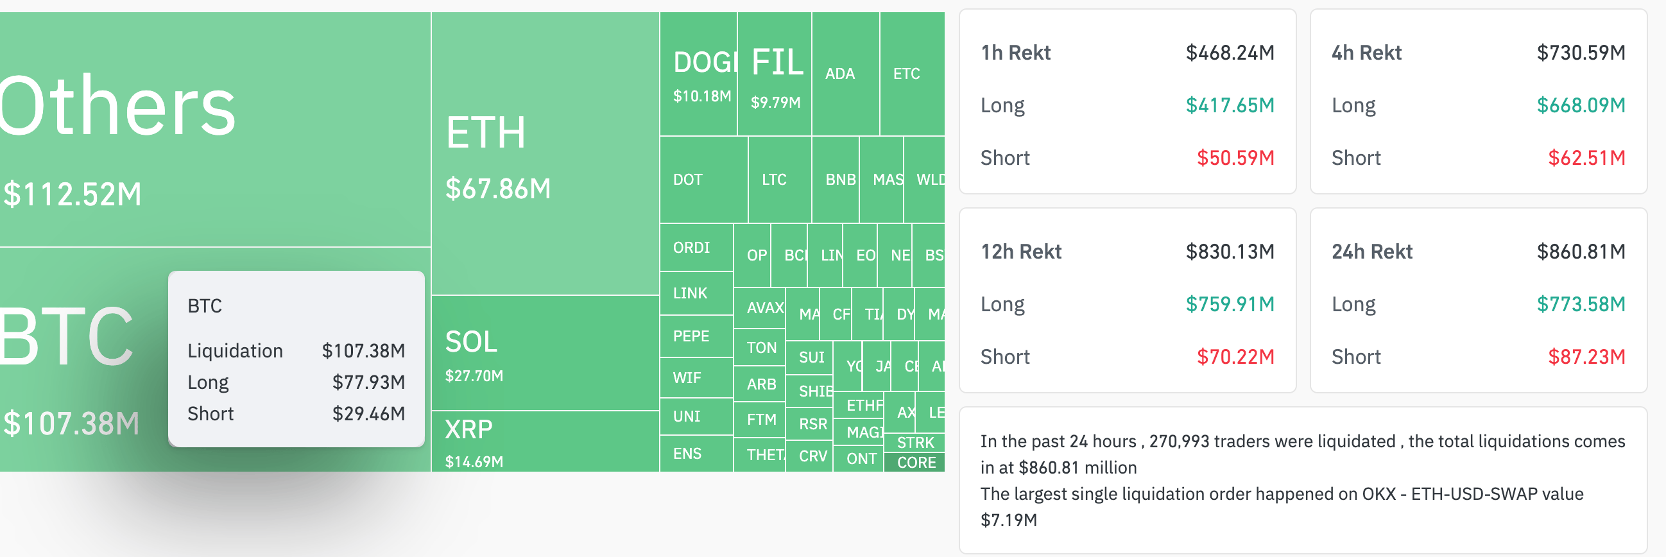
Task: Click the SOL $27.70M tile
Action: tap(545, 353)
